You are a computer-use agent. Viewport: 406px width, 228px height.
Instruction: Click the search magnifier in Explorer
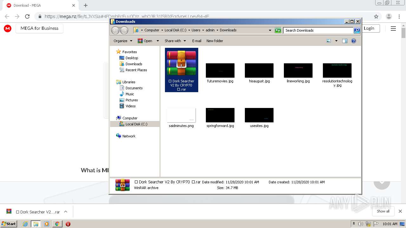pos(357,30)
